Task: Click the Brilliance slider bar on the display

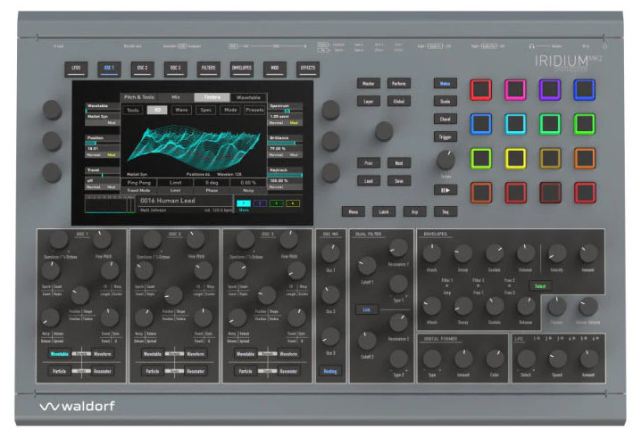Action: pos(285,143)
